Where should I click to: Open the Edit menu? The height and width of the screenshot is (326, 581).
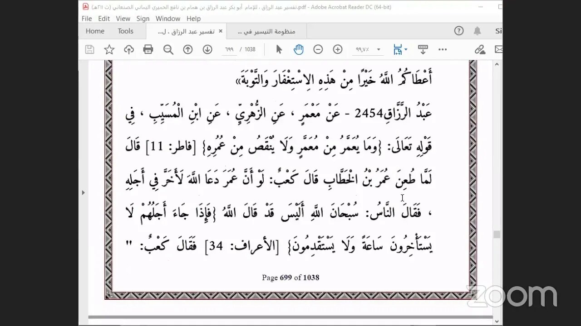104,19
